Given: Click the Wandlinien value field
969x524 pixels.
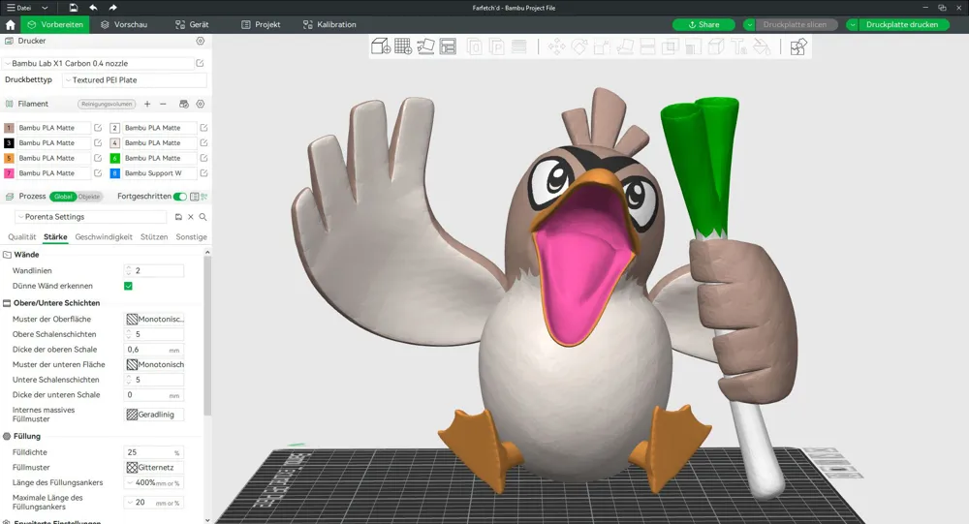Looking at the screenshot, I should click(x=154, y=270).
